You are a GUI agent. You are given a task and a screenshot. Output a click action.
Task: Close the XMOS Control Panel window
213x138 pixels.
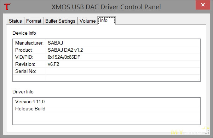203,5
